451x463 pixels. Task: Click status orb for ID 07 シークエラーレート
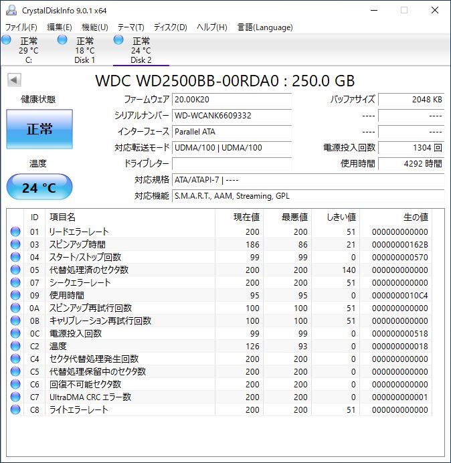tap(15, 282)
